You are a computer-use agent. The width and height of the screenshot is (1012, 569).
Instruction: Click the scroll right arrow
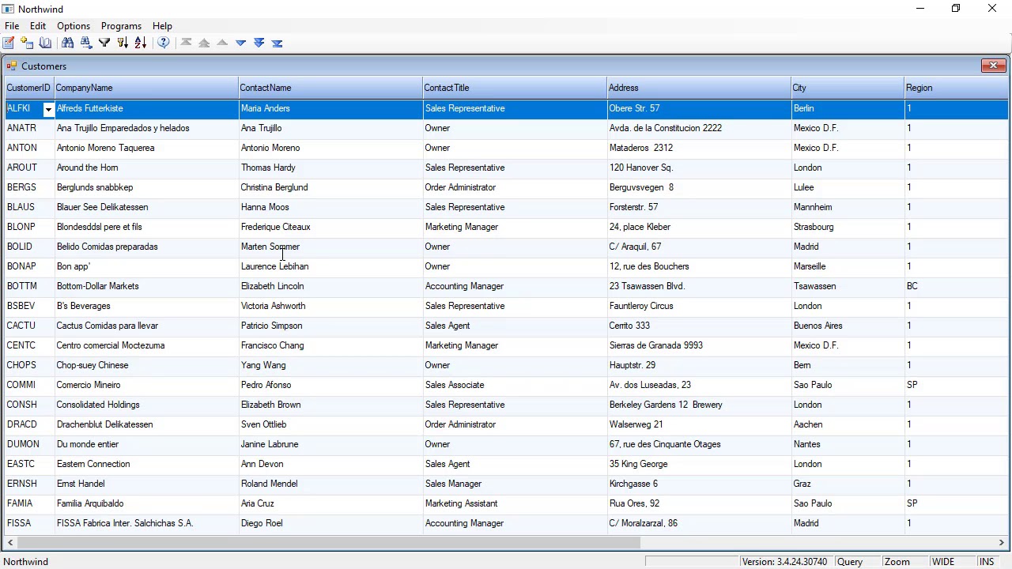[1001, 542]
